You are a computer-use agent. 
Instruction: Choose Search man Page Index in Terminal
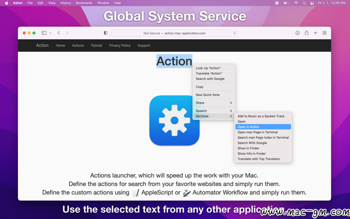click(x=263, y=138)
